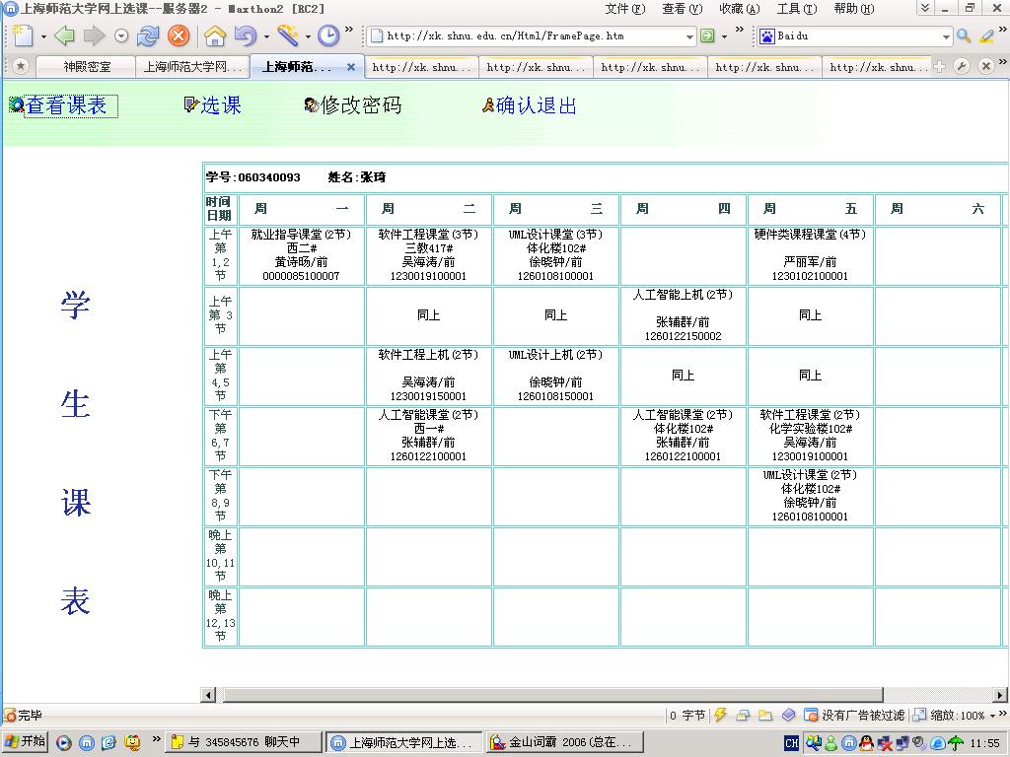
Task: Click the ad filter icon beside 没有广告被过滤
Action: click(811, 715)
